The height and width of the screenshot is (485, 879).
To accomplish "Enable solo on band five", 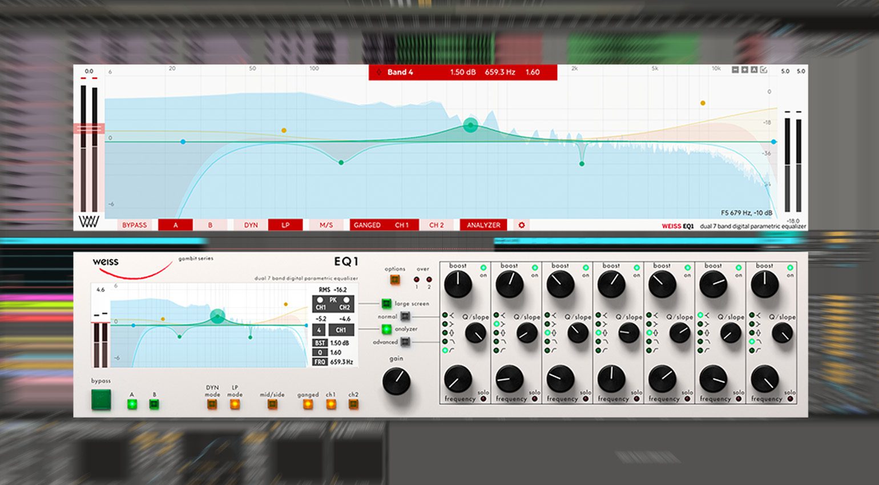I will point(688,399).
